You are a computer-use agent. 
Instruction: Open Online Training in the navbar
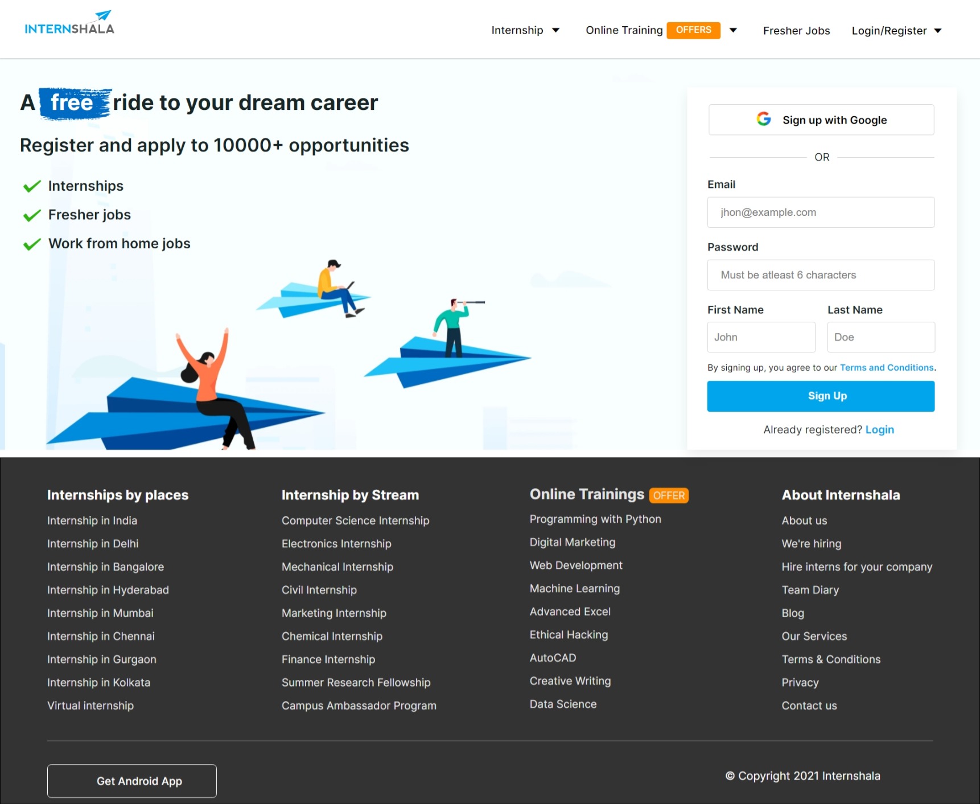click(624, 30)
